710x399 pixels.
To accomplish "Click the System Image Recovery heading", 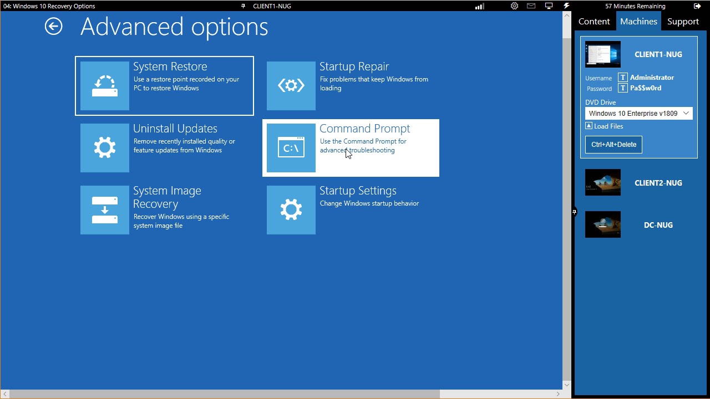I will coord(167,197).
